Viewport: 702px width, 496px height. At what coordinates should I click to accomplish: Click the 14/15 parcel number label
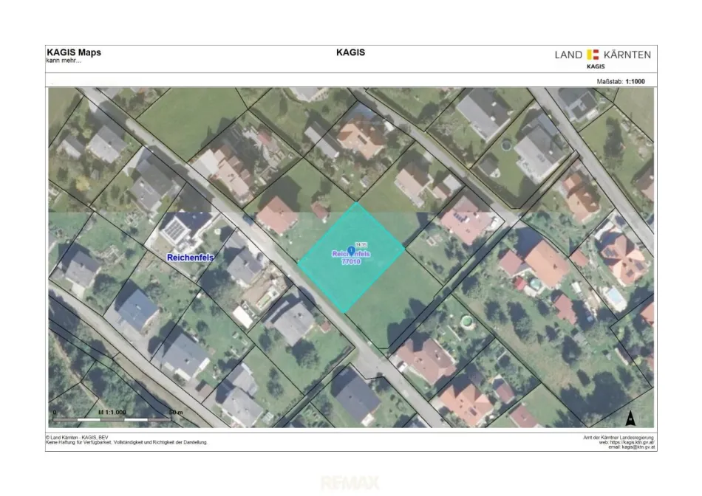coord(361,244)
